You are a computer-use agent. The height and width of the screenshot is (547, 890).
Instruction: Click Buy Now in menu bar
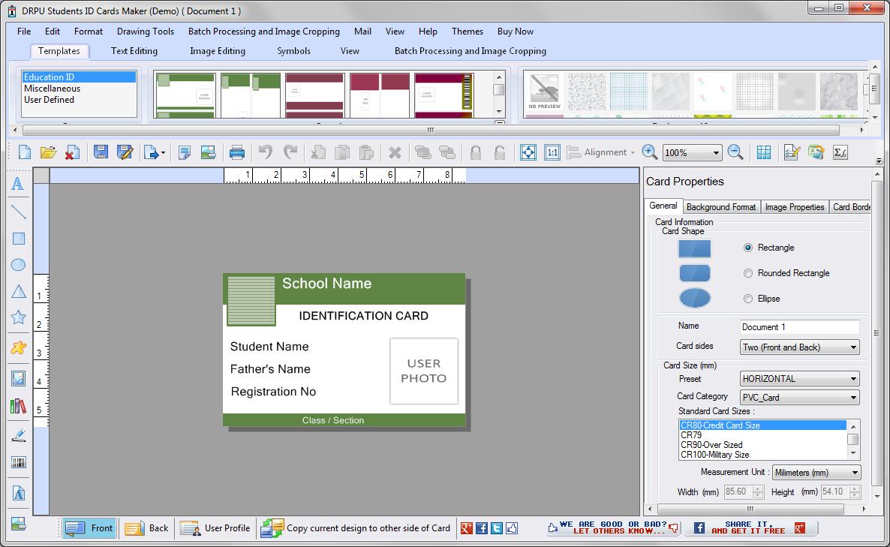click(x=515, y=32)
